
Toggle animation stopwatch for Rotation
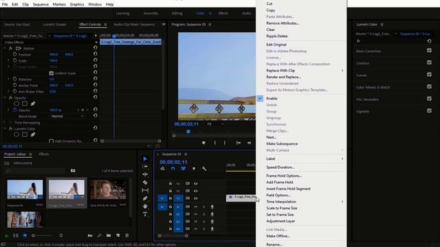[14, 80]
